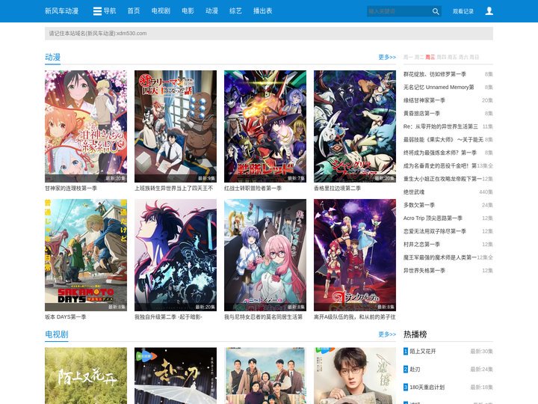The width and height of the screenshot is (538, 404).
Task: Open Acro Trip 顶尖恶路第一季
Action: coord(433,218)
